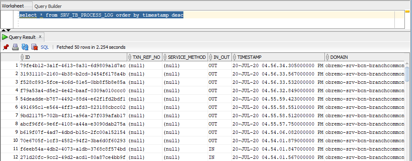Select ID f6eeb54a-4db2-4073-a1db-3768c8f574bd

[x=73, y=149]
